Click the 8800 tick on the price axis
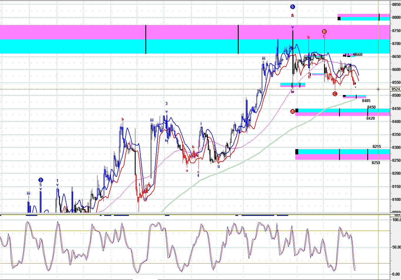Viewport: 401px width, 280px height. tap(396, 17)
